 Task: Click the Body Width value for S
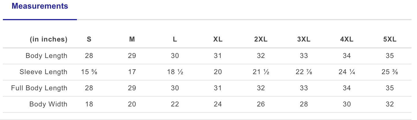pyautogui.click(x=89, y=104)
